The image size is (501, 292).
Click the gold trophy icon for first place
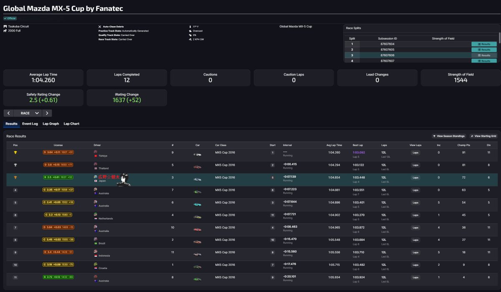pyautogui.click(x=15, y=153)
